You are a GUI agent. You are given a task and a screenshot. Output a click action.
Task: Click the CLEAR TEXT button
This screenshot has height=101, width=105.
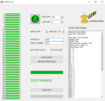47,90
